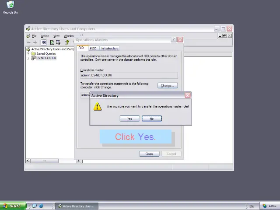Viewport: 280px width, 210px height.
Task: Click the Active Directory Users and Computers title bar icon
Action: [28, 29]
